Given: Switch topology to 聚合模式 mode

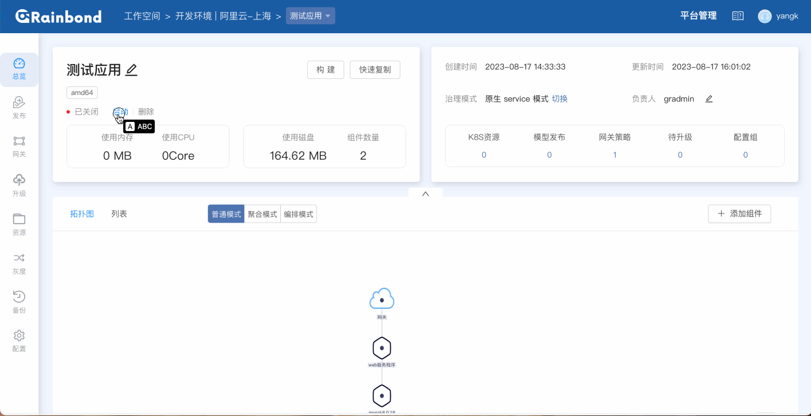Looking at the screenshot, I should pyautogui.click(x=261, y=213).
